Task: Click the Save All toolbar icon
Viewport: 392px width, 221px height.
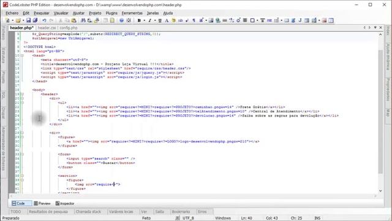Action: pyautogui.click(x=36, y=20)
